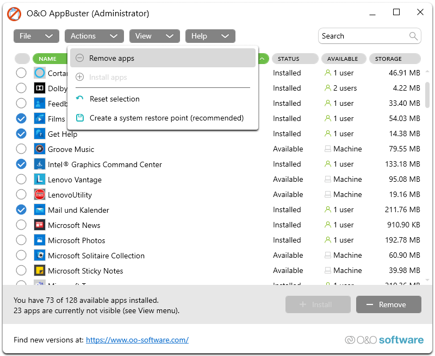Click the LenovoUtility red app icon
This screenshot has height=356, width=435.
coord(40,195)
